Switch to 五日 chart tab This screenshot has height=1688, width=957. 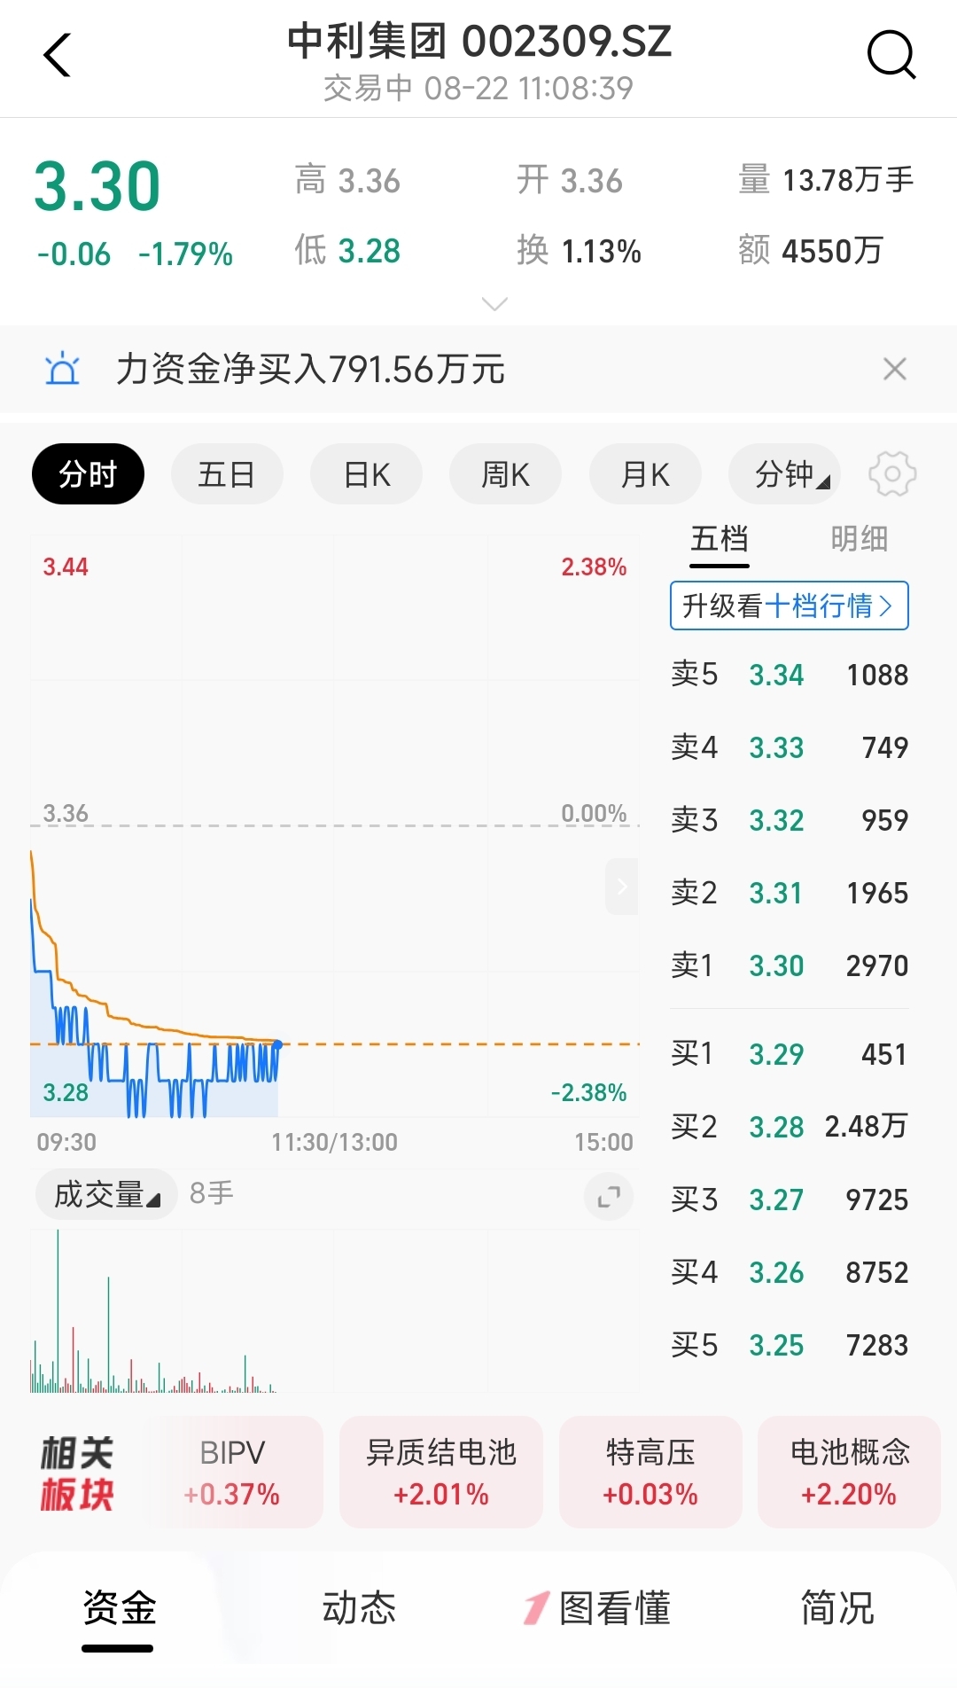[x=227, y=474]
